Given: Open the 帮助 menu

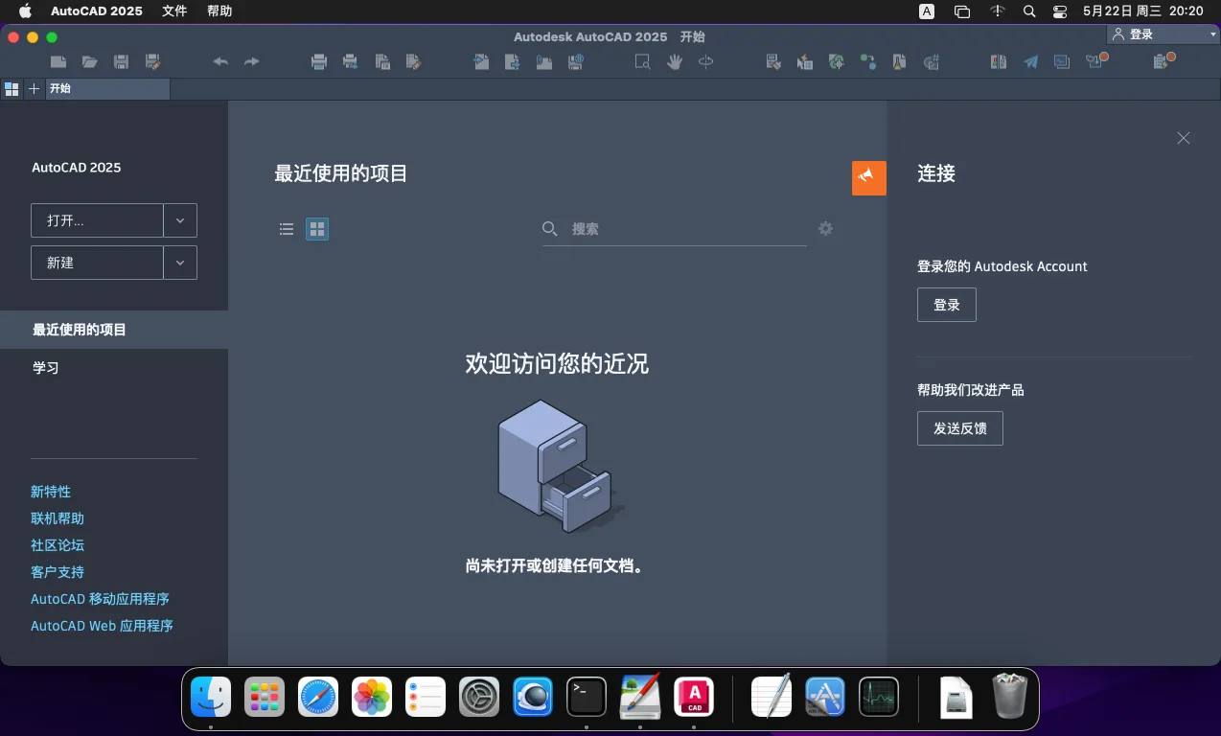Looking at the screenshot, I should tap(219, 11).
